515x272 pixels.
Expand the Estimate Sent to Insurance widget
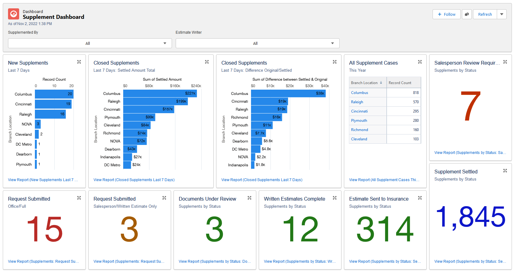420,198
